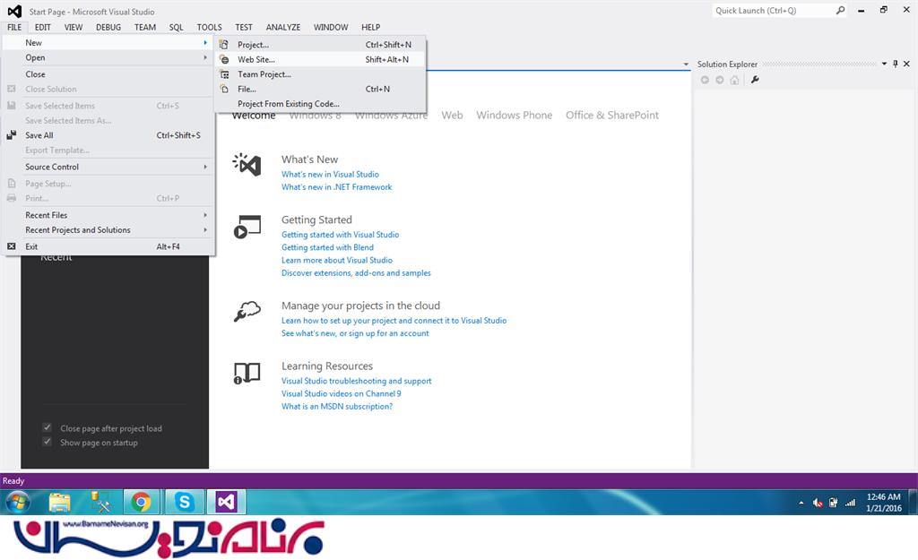Click the Learning Resources book icon
The width and height of the screenshot is (918, 560).
coord(247,373)
